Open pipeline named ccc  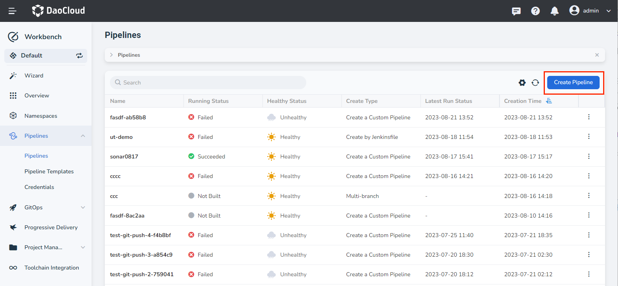coord(114,196)
